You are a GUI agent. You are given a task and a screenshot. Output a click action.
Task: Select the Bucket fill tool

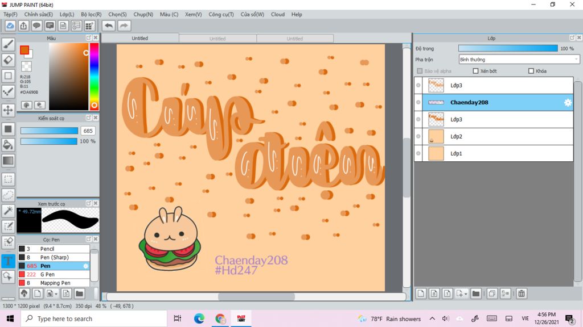click(x=8, y=145)
